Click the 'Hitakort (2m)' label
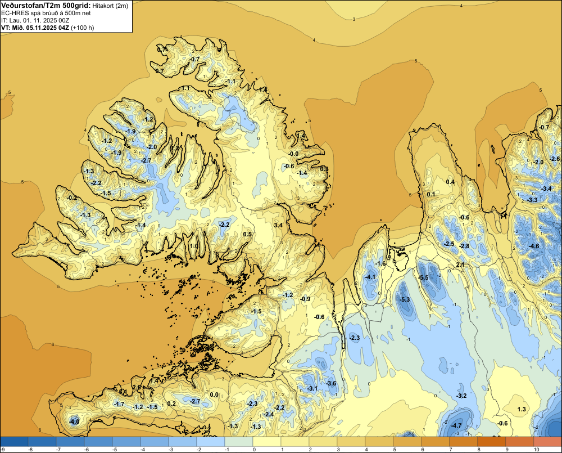 (x=110, y=6)
